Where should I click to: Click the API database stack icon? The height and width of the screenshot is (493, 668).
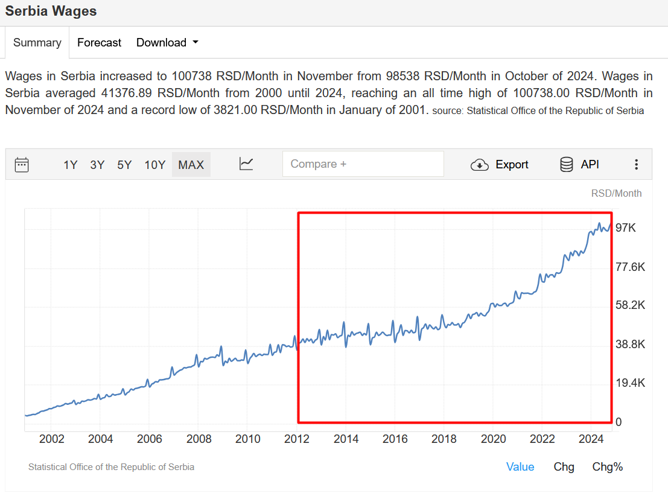pos(567,165)
